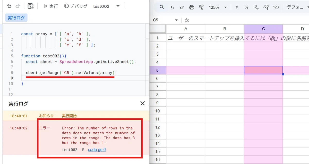Select row 1 header
The width and height of the screenshot is (309, 164).
(158, 38)
